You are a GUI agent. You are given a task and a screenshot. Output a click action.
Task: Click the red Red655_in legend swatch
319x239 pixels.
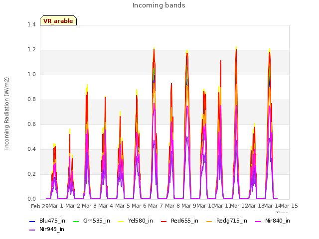(x=164, y=221)
